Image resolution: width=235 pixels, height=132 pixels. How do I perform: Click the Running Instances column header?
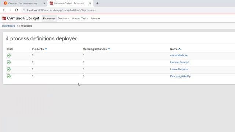[95, 49]
